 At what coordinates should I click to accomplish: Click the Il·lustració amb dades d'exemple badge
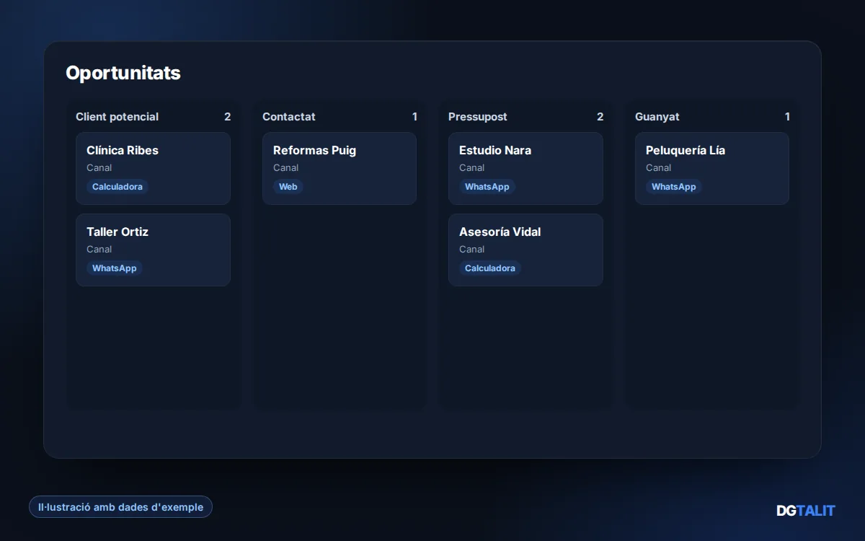tap(120, 507)
